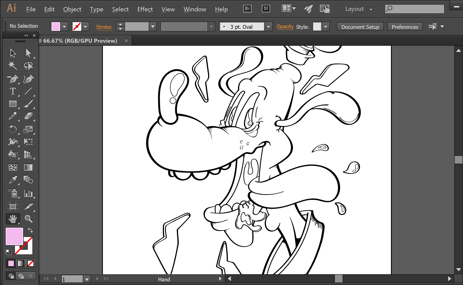463x285 pixels.
Task: Open the Object menu
Action: click(x=72, y=9)
